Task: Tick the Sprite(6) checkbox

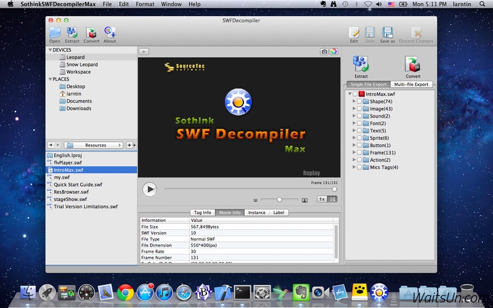Action: tap(359, 138)
